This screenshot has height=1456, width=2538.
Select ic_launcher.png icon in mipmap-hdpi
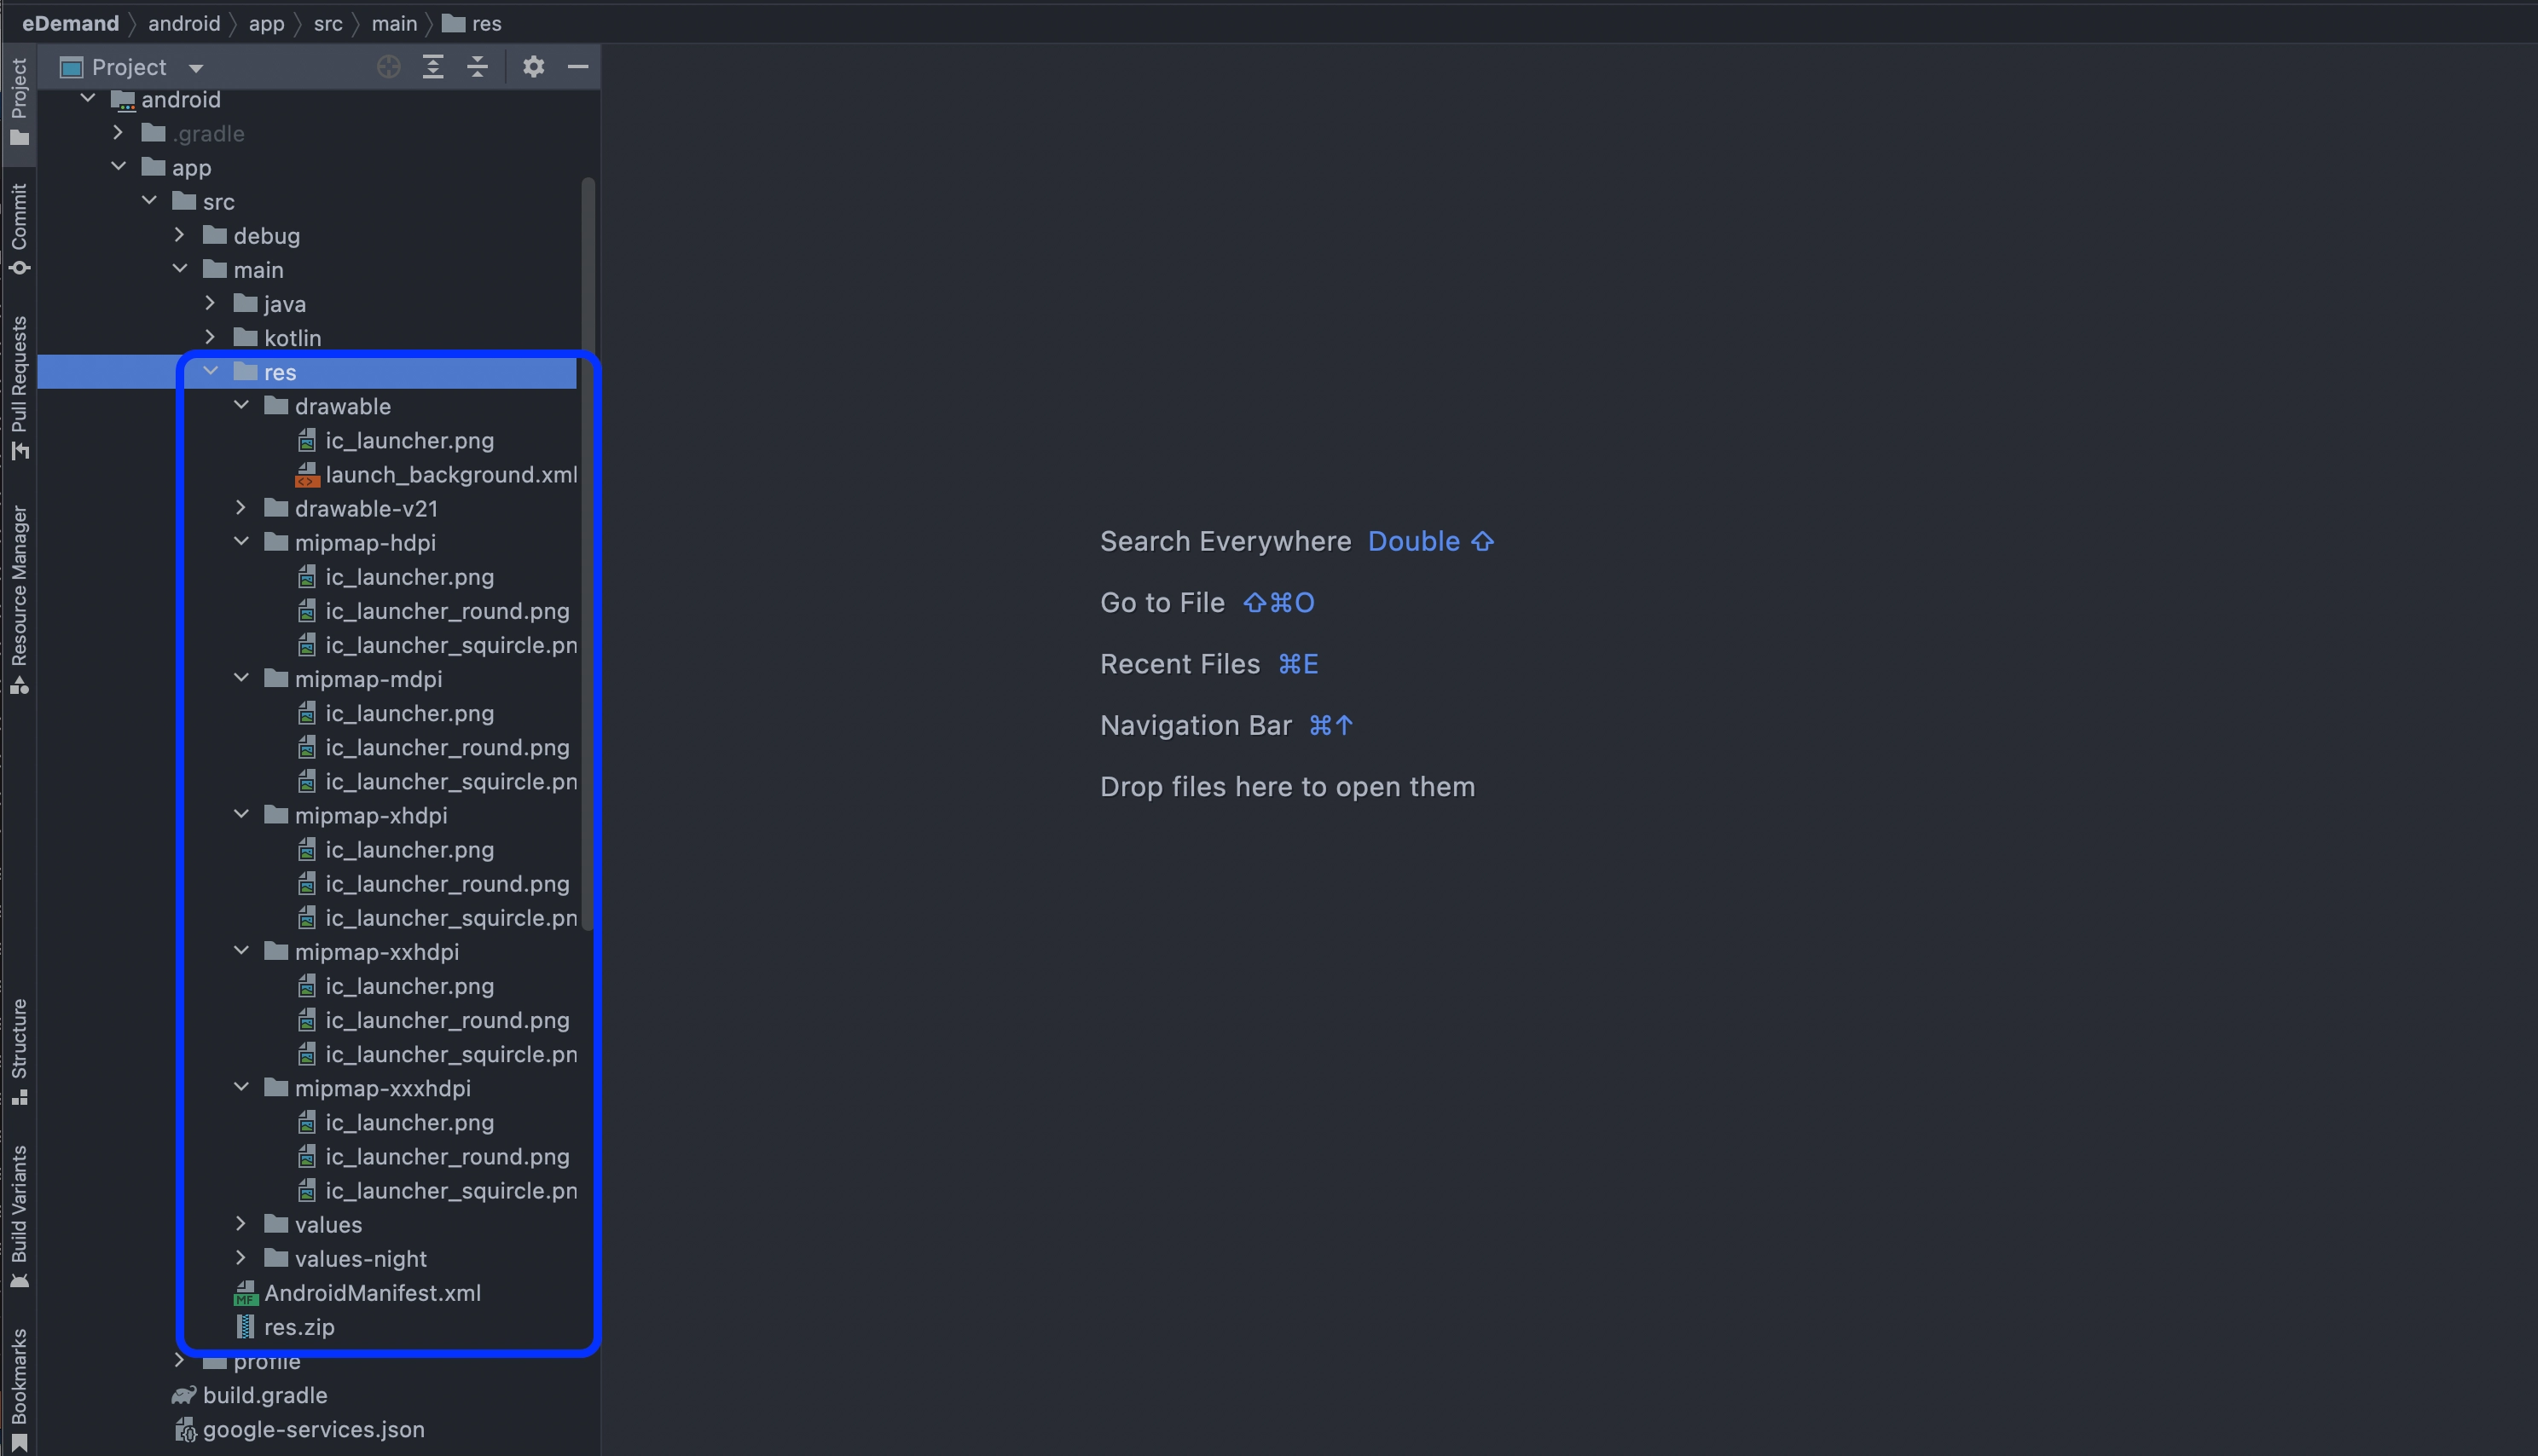[307, 577]
